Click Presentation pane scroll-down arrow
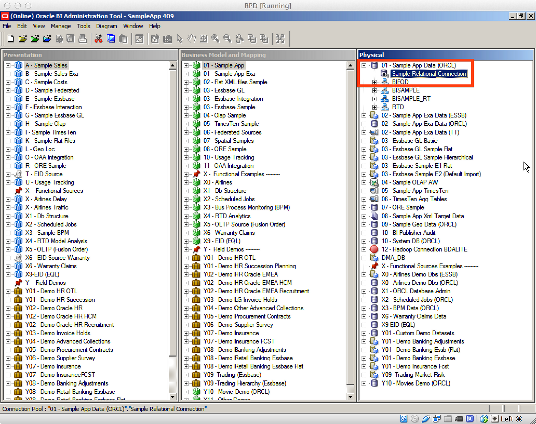Viewport: 536px width, 424px height. tap(173, 397)
